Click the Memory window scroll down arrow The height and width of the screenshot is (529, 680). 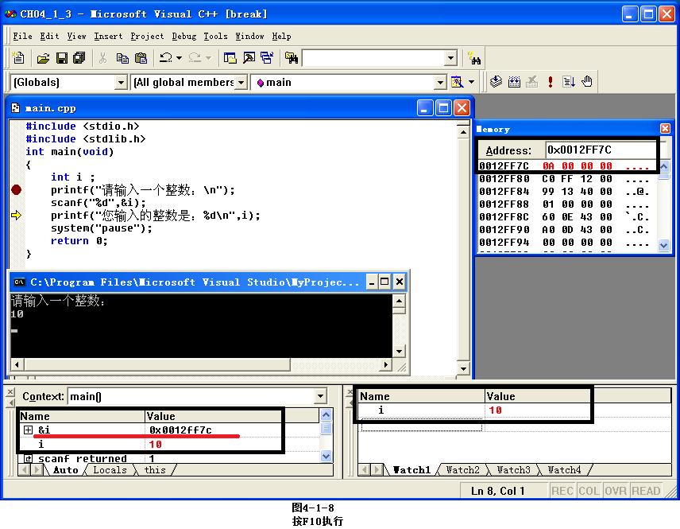click(663, 245)
